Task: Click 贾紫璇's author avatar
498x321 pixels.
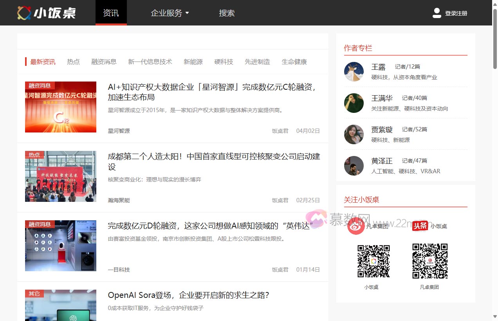Action: coord(354,134)
